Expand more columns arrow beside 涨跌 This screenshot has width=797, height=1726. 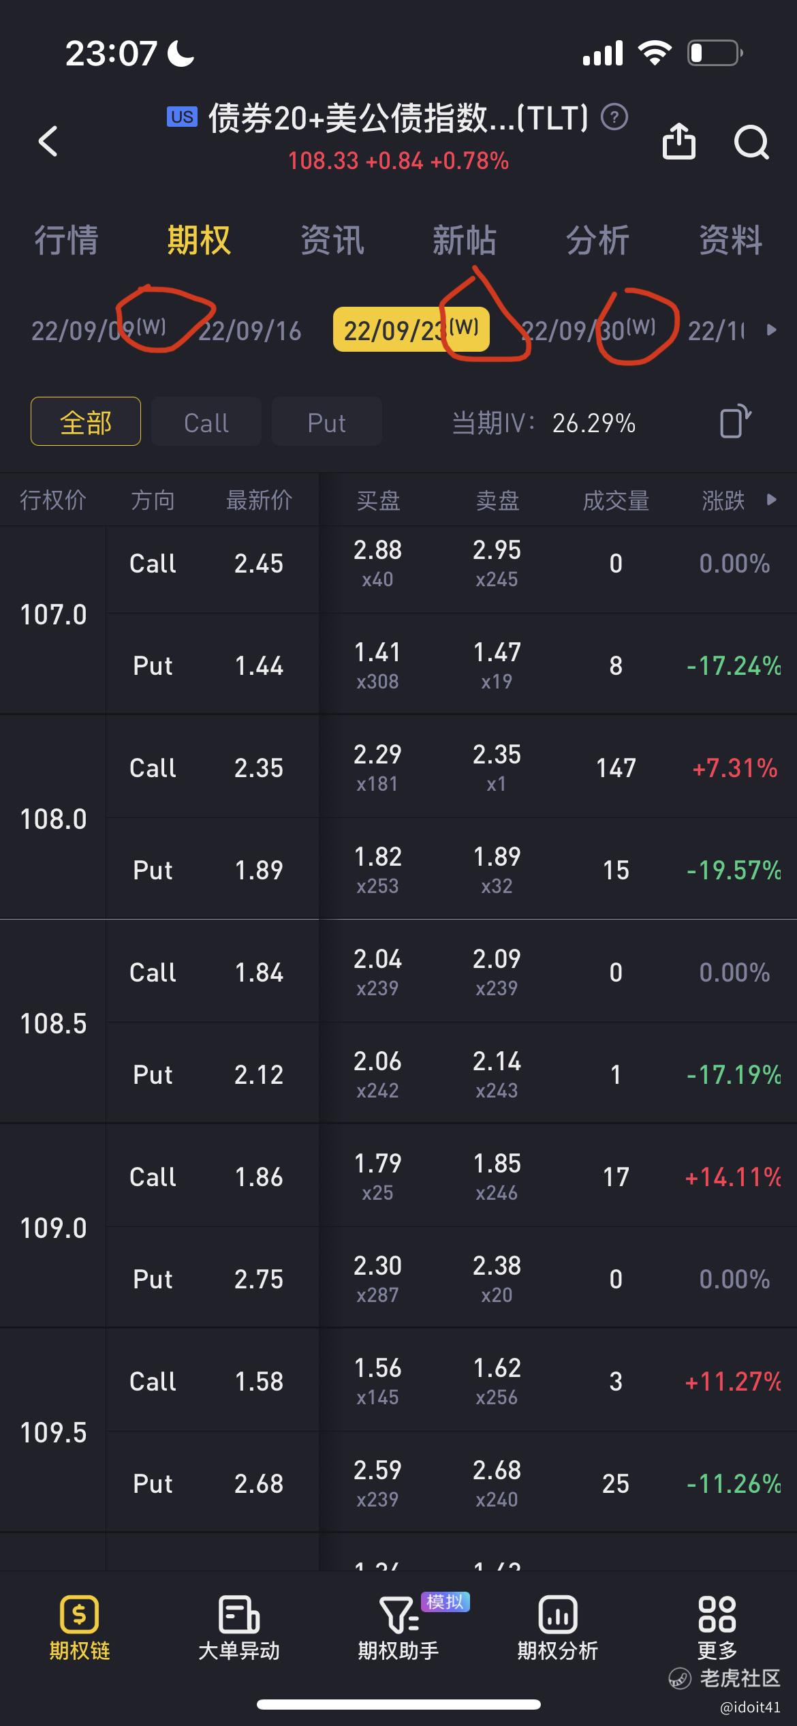772,500
